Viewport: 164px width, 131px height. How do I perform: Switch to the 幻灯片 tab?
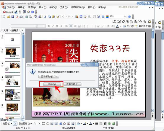(x=15, y=30)
